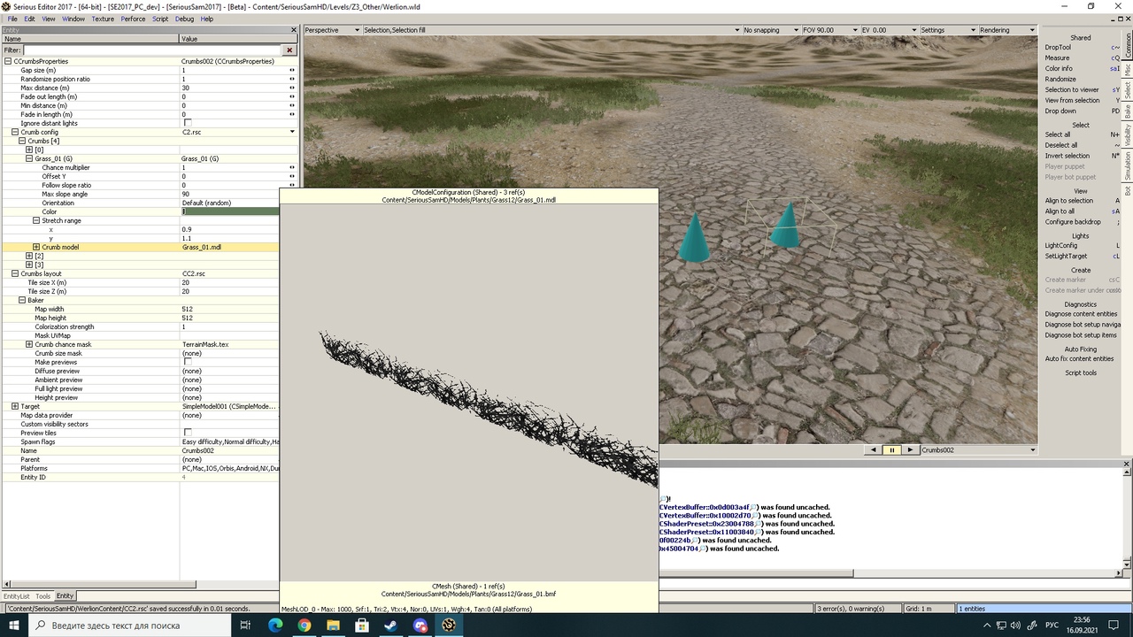Click Diagnose content entities
The image size is (1133, 637).
click(1080, 314)
